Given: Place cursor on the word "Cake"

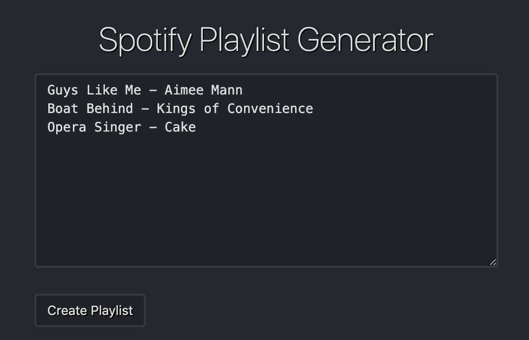Looking at the screenshot, I should click(180, 127).
